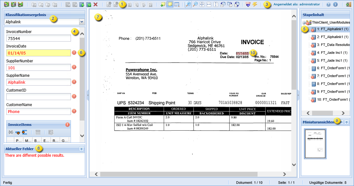Click the lightning bolt icon in the toolbar
The width and height of the screenshot is (354, 186).
tap(255, 5)
